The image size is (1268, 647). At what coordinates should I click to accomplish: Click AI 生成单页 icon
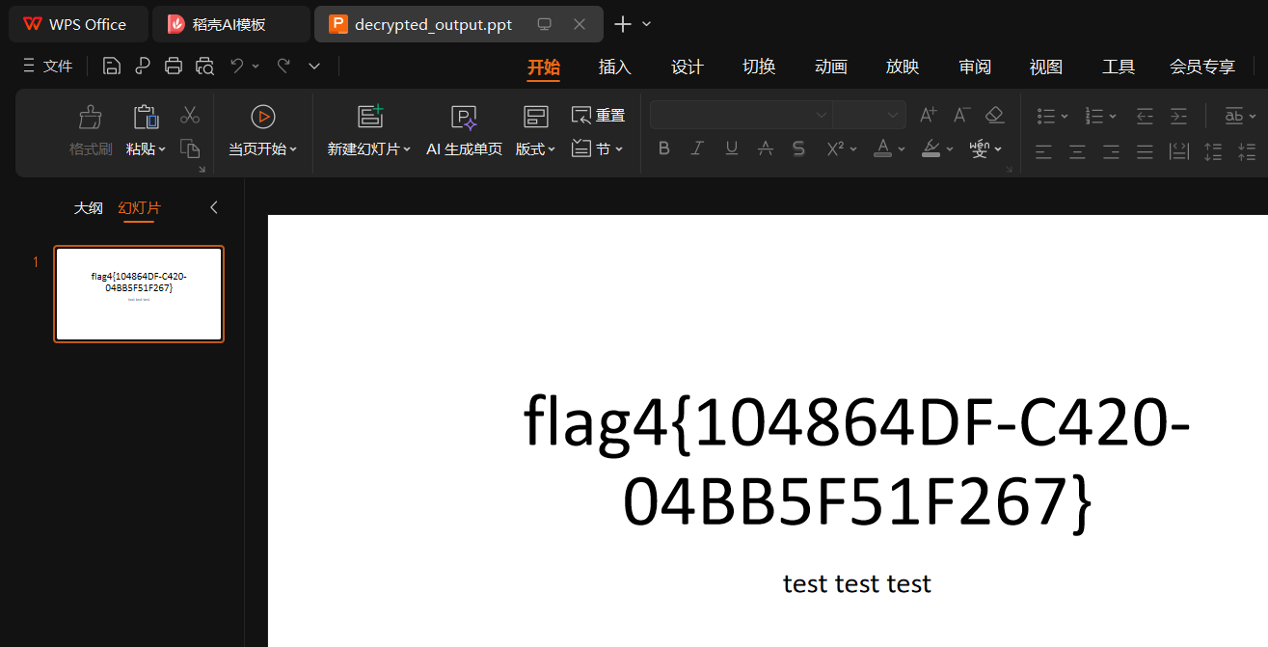point(464,118)
